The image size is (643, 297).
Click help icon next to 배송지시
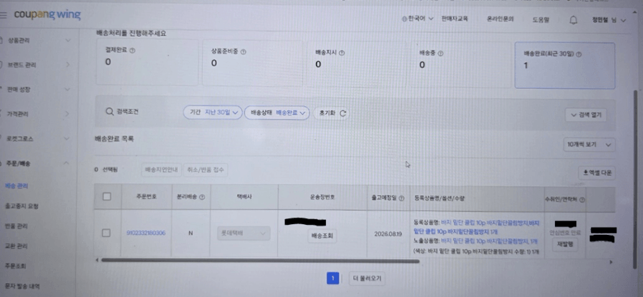[x=342, y=53]
